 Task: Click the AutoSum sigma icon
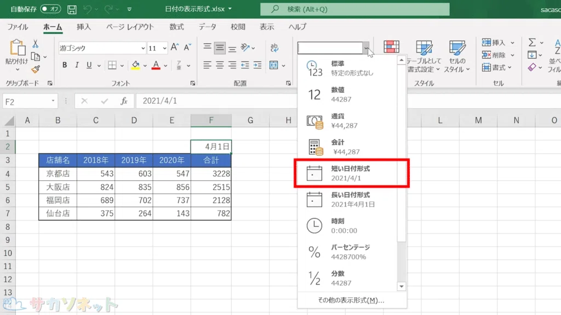532,43
